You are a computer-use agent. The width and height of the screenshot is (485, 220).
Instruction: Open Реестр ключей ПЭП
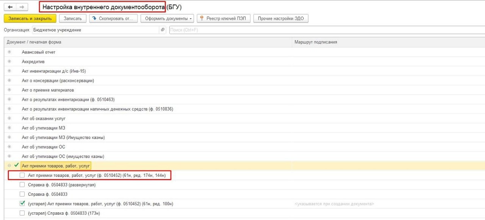[x=224, y=19]
